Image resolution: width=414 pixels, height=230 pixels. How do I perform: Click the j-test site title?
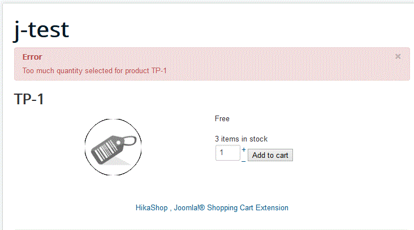(x=41, y=29)
